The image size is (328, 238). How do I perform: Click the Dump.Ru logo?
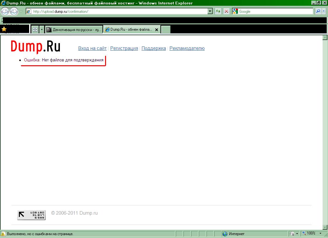pyautogui.click(x=36, y=46)
